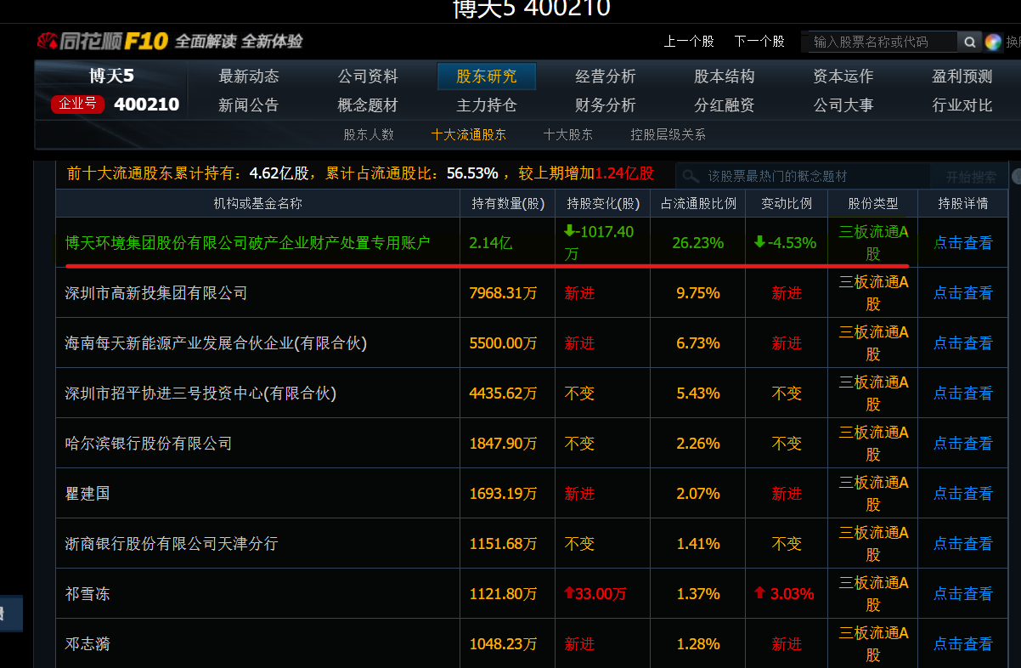Switch to the 十大流通股东 sub-tab
The height and width of the screenshot is (668, 1021).
click(x=469, y=134)
